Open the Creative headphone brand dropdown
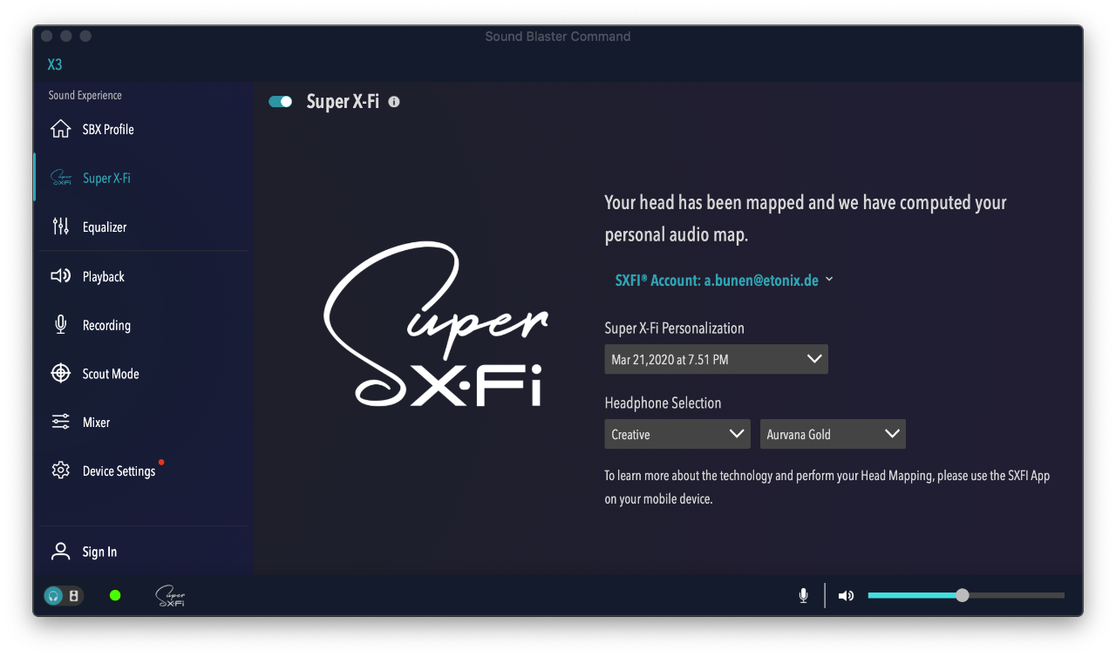1116x657 pixels. 677,434
